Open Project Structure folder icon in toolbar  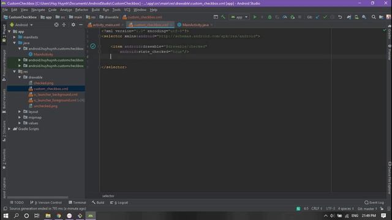click(381, 17)
